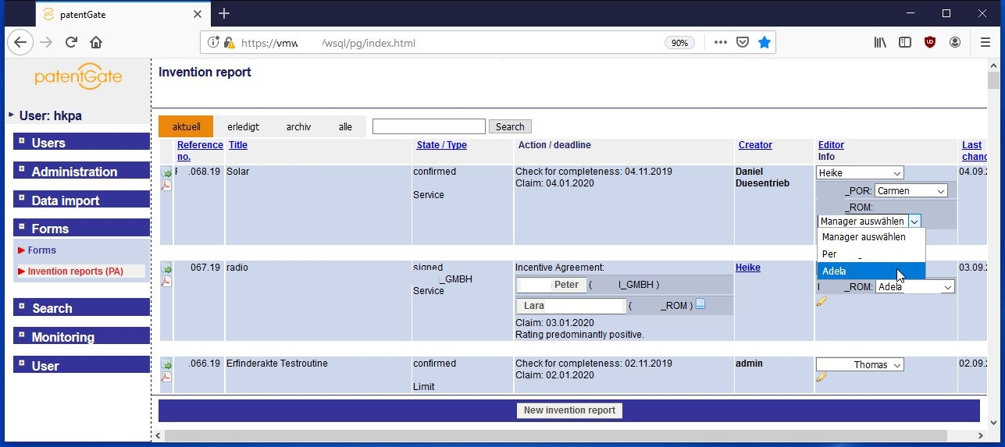Open Invention reports (PA) link
Image resolution: width=1005 pixels, height=447 pixels.
75,271
